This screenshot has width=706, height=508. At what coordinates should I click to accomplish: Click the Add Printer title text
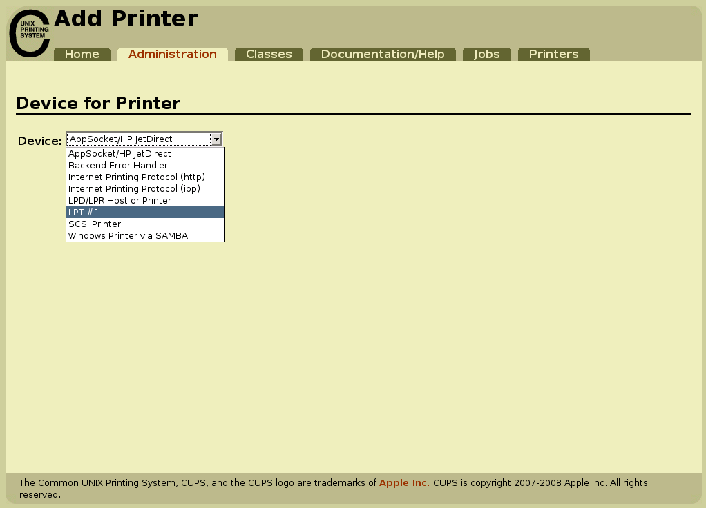coord(126,19)
